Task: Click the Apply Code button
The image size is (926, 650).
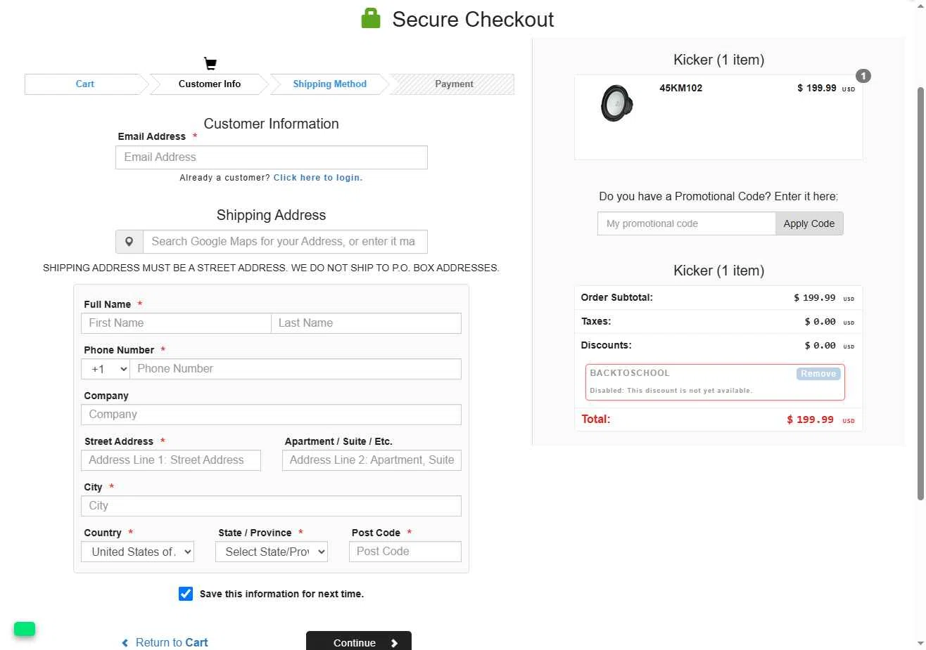Action: (x=809, y=223)
